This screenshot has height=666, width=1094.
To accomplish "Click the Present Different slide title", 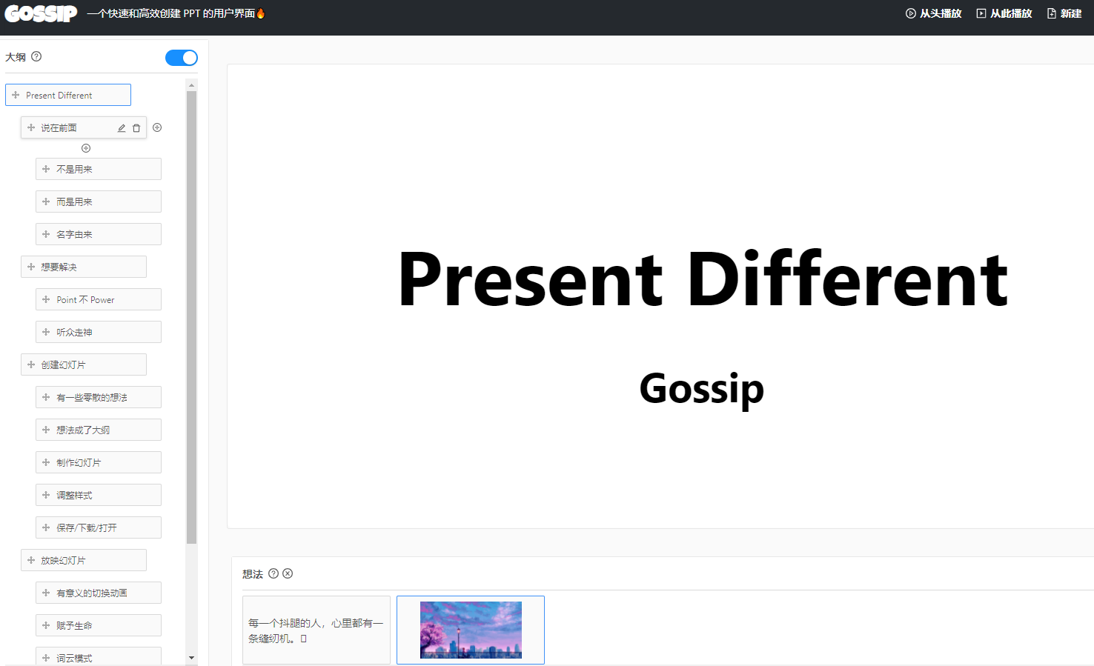I will (x=703, y=279).
